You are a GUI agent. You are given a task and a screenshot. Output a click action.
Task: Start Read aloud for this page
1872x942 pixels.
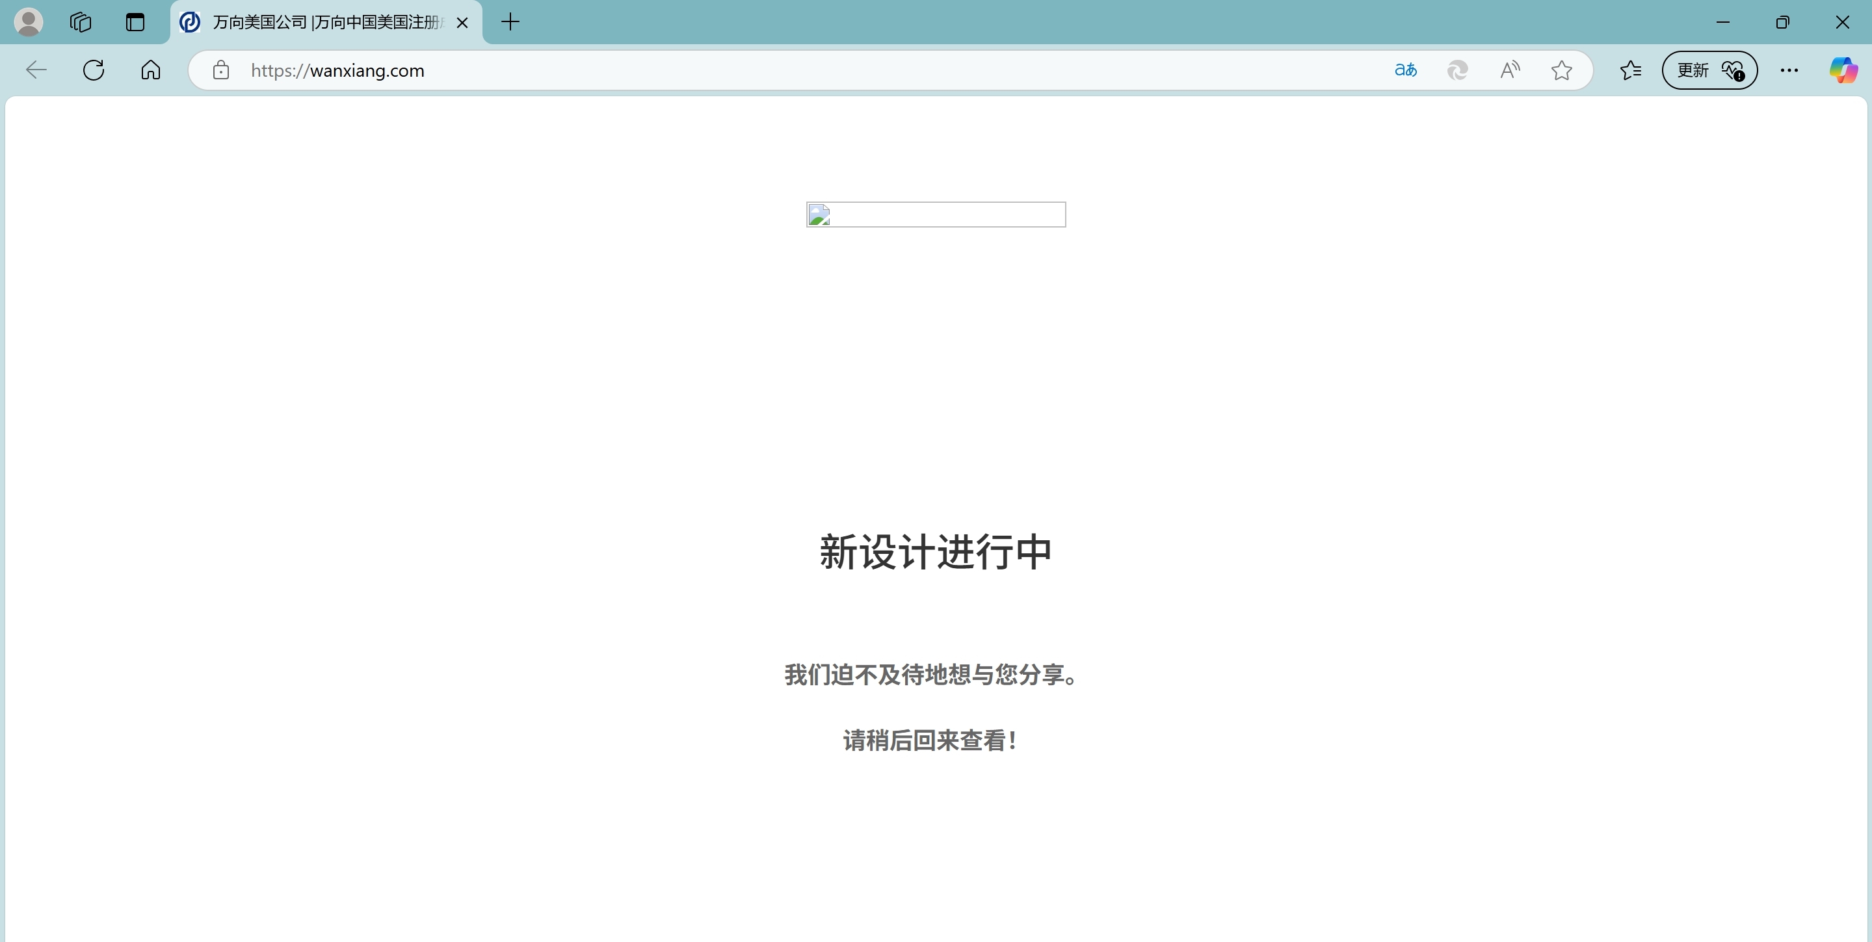point(1509,70)
